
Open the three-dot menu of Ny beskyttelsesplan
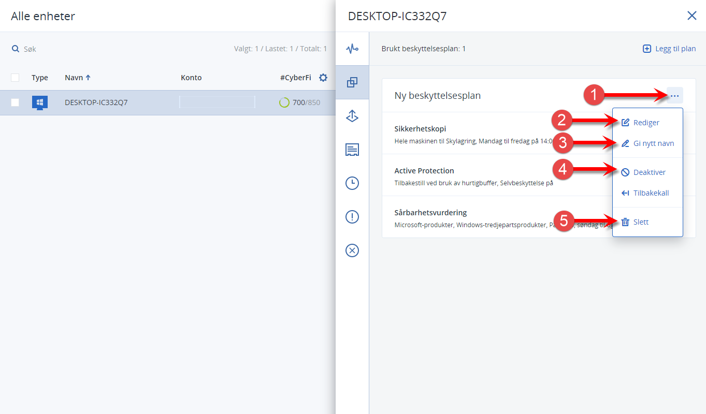point(674,96)
